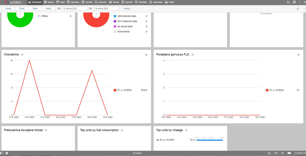Toggle the 01 LJ 16-BDS series in fuel chart legend
Image resolution: width=306 pixels, height=156 pixels.
[x=275, y=90]
